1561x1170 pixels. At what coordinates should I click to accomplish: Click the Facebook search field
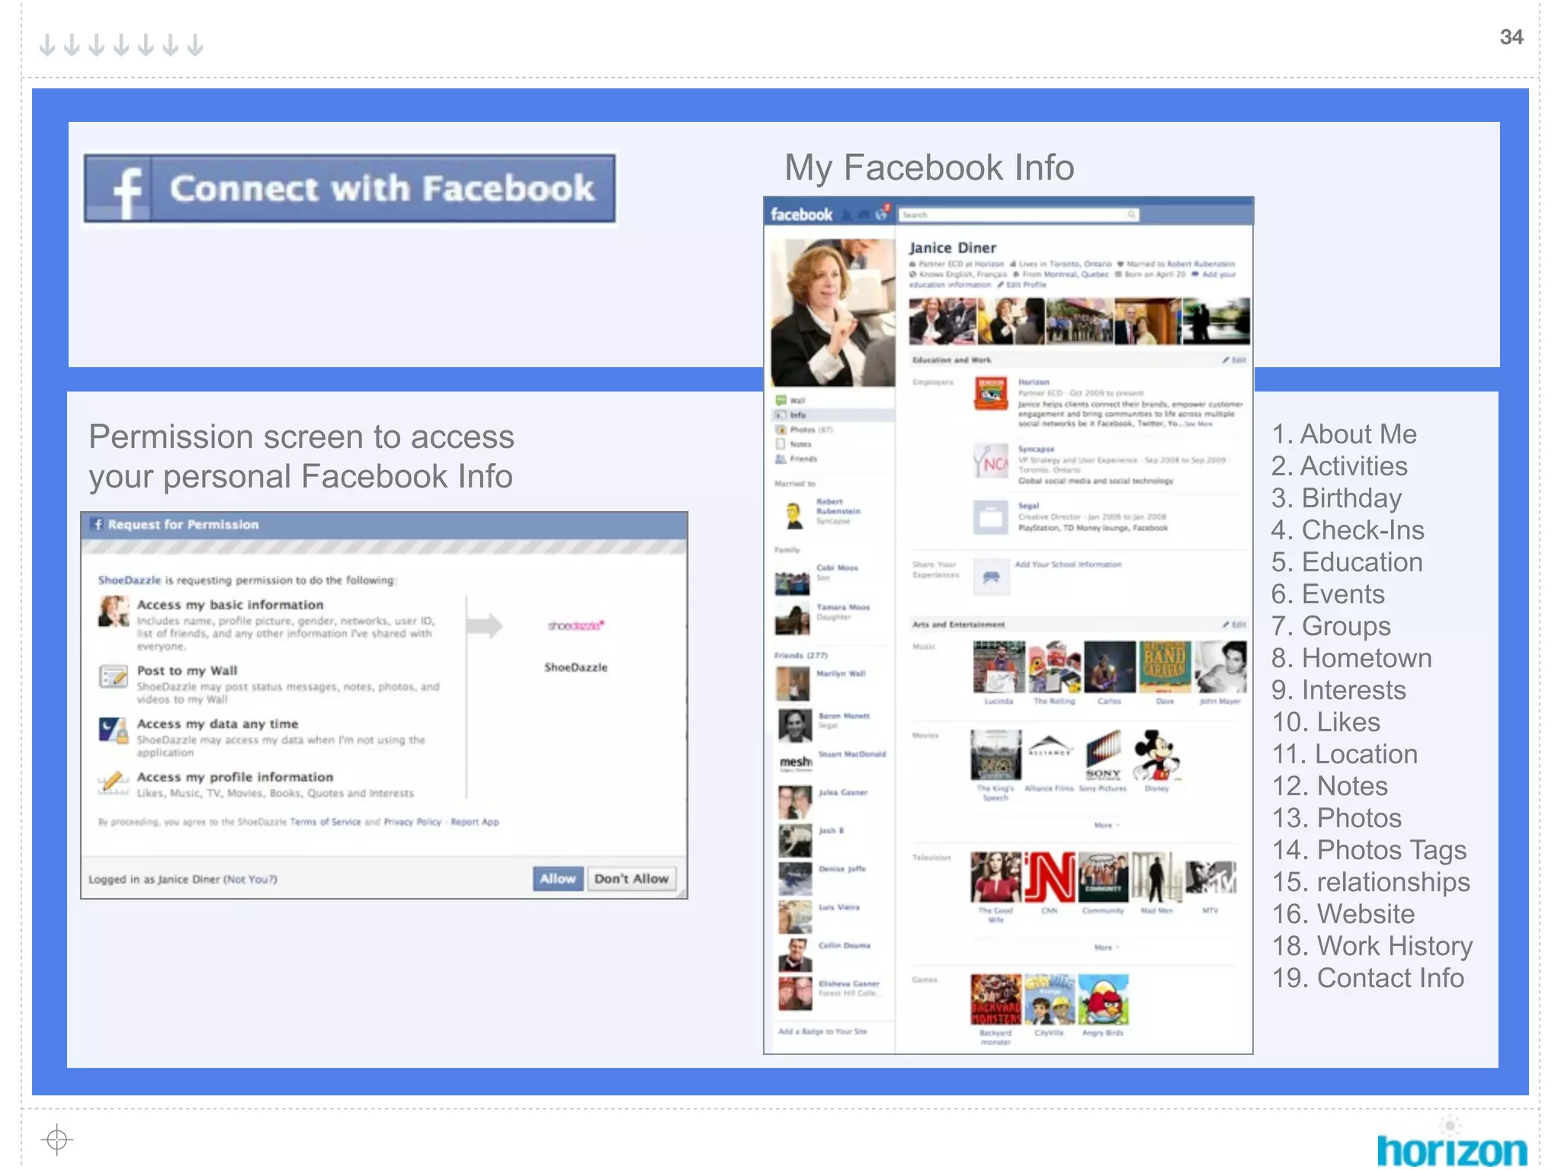[x=1018, y=215]
